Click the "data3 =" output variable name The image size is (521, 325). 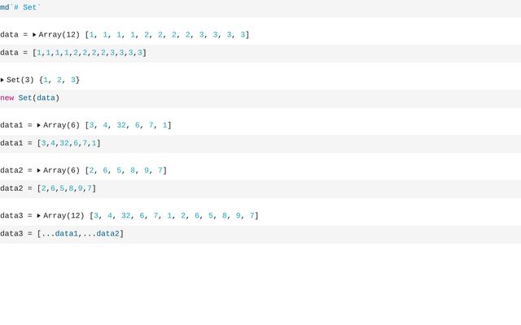[15, 216]
